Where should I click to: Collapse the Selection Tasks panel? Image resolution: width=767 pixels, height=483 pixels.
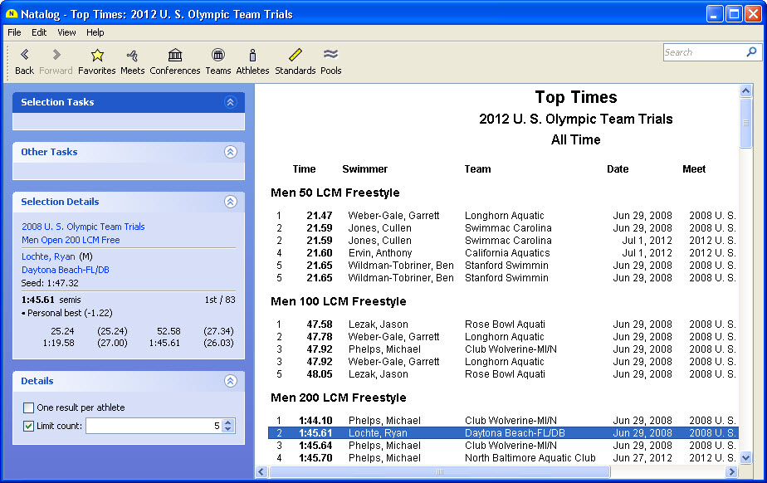pos(231,102)
